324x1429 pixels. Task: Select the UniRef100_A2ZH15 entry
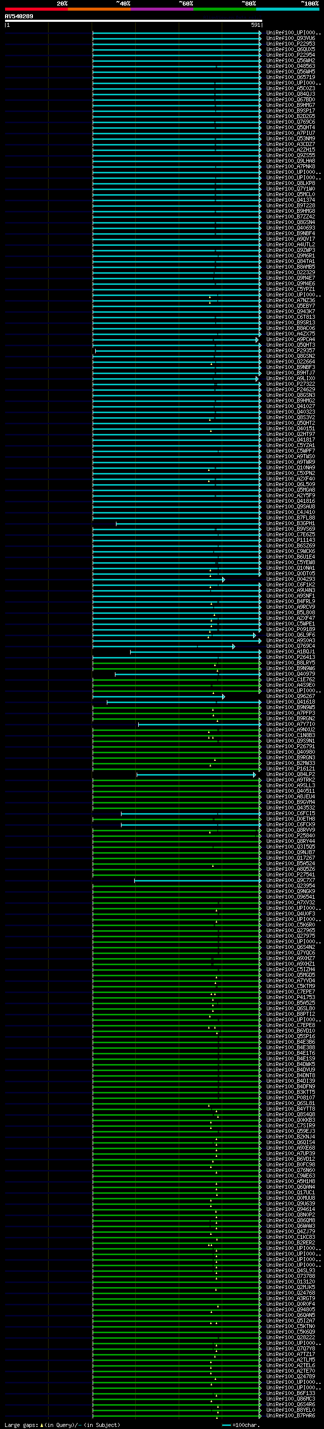[x=291, y=150]
